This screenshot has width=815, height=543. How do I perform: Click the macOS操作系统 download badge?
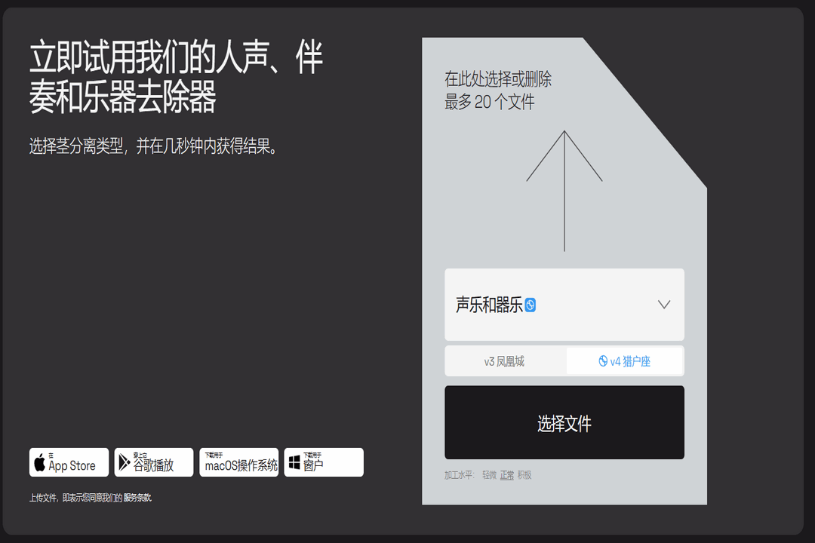tap(238, 462)
